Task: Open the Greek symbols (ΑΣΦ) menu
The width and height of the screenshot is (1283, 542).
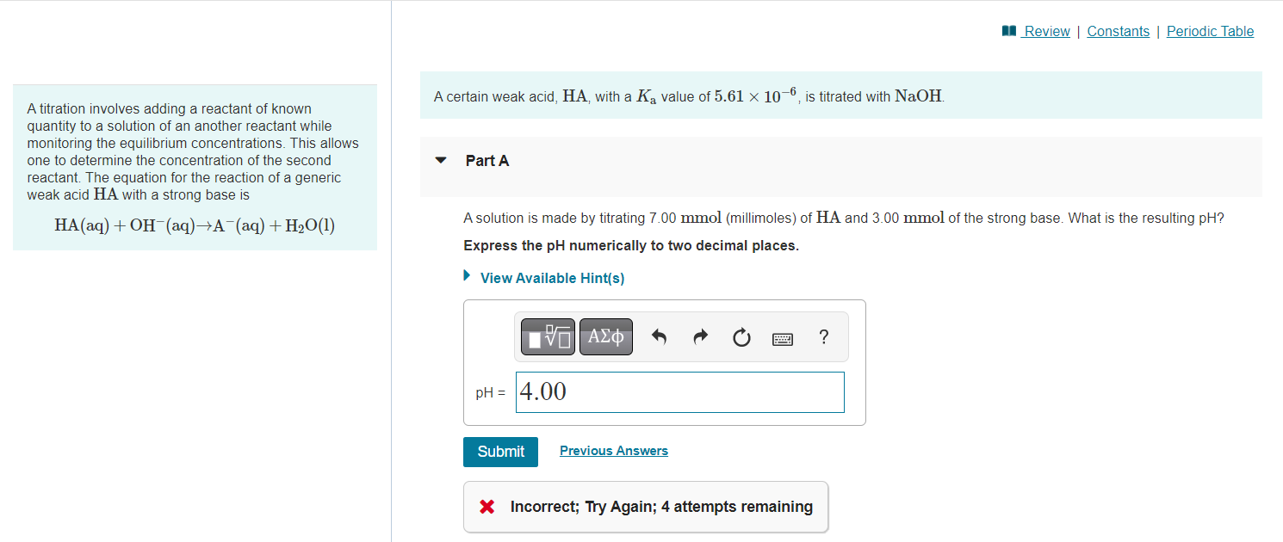Action: pos(605,336)
